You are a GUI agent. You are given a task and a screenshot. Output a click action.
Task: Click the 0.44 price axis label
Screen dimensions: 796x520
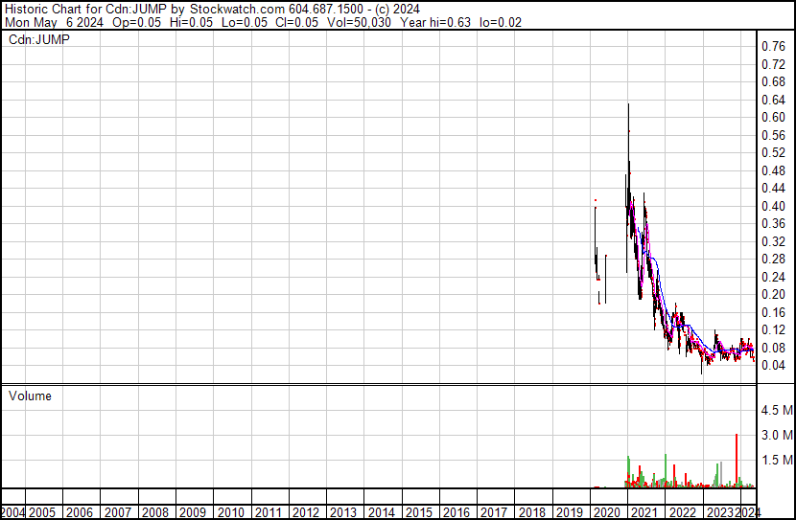tap(774, 188)
